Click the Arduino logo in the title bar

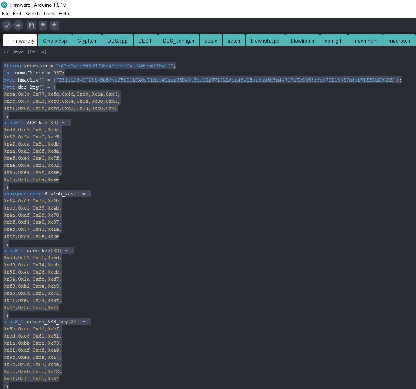(4, 5)
